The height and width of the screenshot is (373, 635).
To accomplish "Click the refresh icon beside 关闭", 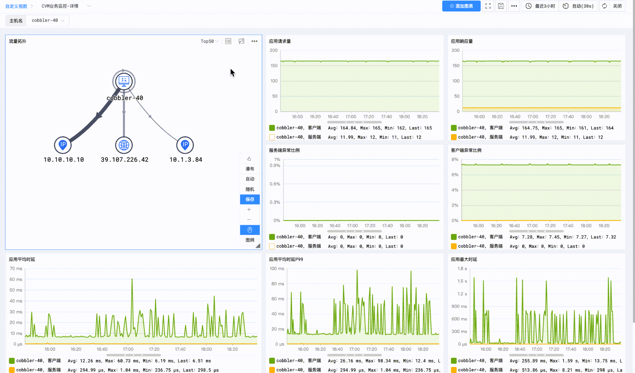I will [604, 6].
